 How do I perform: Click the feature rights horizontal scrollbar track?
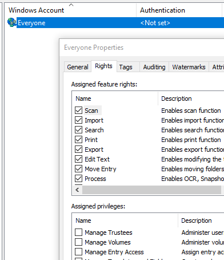[x=151, y=190]
